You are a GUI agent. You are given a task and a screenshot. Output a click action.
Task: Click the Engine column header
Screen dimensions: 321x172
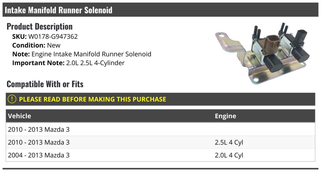pos(226,116)
